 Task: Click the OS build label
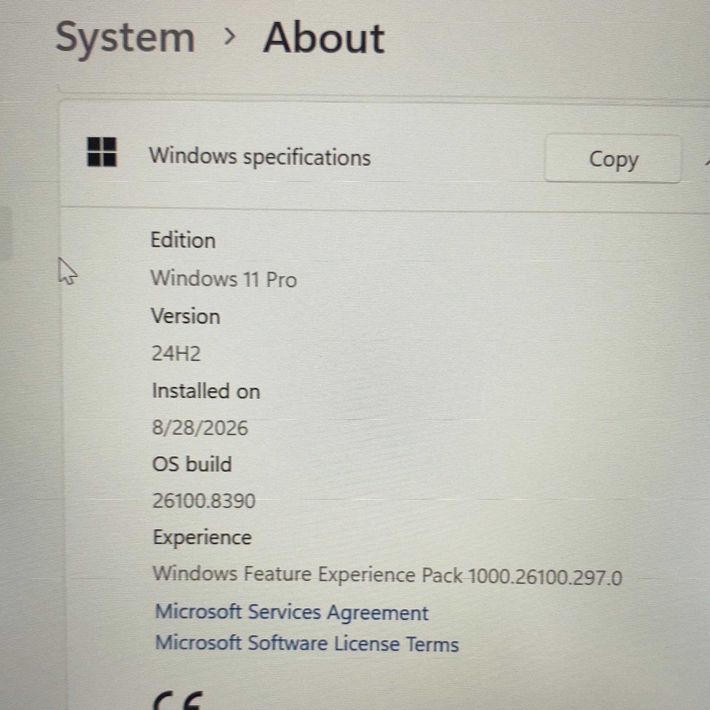(192, 464)
